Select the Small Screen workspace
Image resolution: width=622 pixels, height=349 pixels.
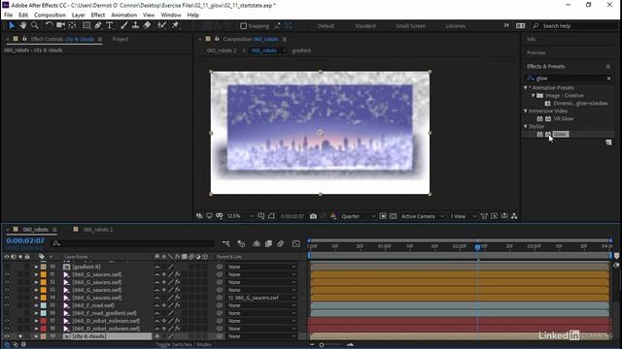click(x=410, y=26)
